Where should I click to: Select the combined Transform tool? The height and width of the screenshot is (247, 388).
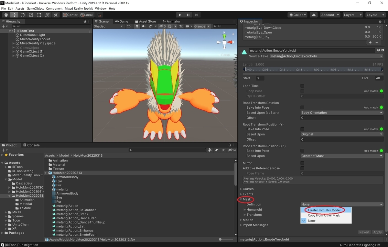(48, 15)
